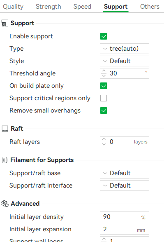
Task: Open the Support/raft interface filament dropdown
Action: [125, 186]
